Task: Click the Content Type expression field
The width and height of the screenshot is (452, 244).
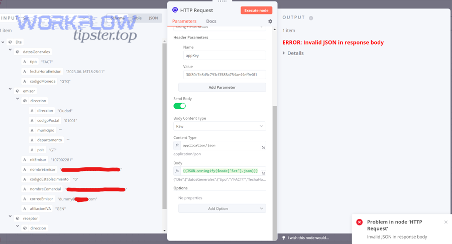Action: point(220,145)
